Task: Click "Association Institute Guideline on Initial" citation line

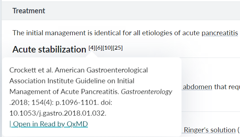Action: [72, 81]
